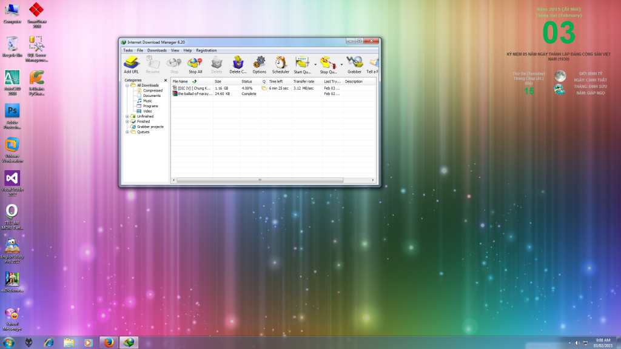Collapse the All Downloads tree node
The height and width of the screenshot is (349, 621).
[x=127, y=85]
